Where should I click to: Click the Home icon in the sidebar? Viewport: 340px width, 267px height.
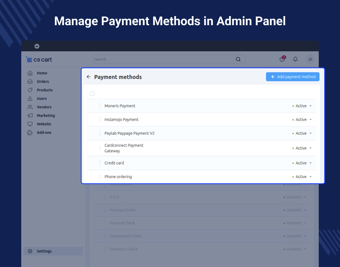(x=30, y=73)
